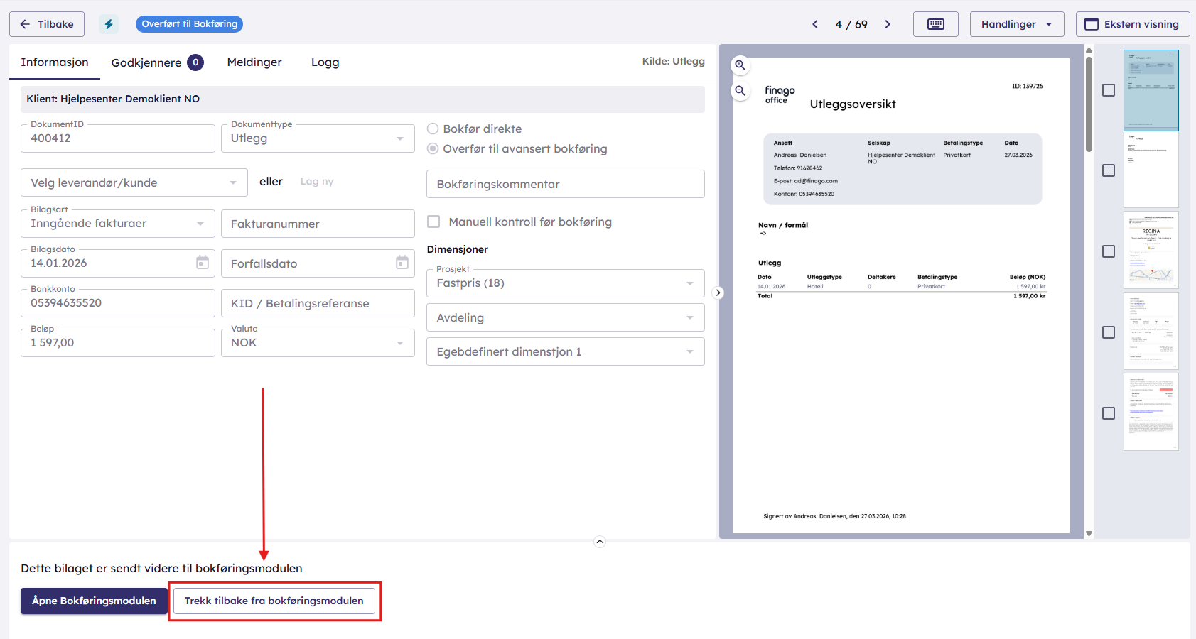Open the Forfallsdato calendar picker icon
This screenshot has height=639, width=1196.
click(x=402, y=263)
